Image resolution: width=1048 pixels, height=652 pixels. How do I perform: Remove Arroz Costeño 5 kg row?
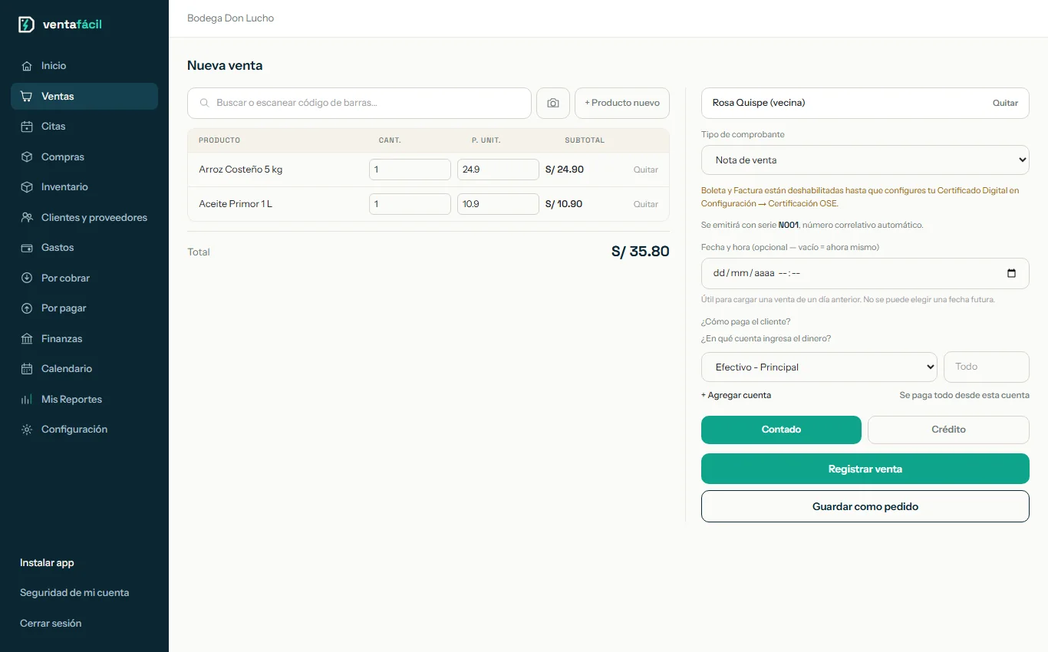(x=646, y=170)
